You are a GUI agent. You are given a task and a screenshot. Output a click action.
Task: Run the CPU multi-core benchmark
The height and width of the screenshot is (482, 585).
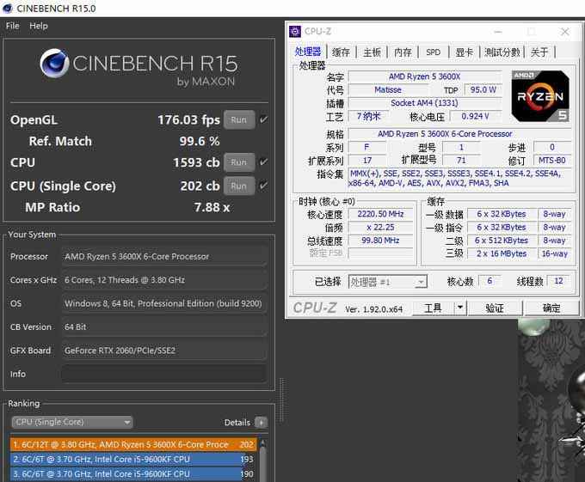(x=239, y=162)
